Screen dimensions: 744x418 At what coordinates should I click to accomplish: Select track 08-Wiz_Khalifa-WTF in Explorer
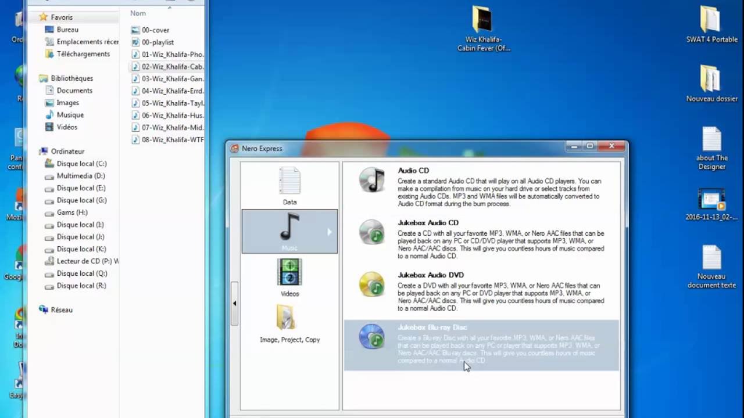tap(167, 140)
